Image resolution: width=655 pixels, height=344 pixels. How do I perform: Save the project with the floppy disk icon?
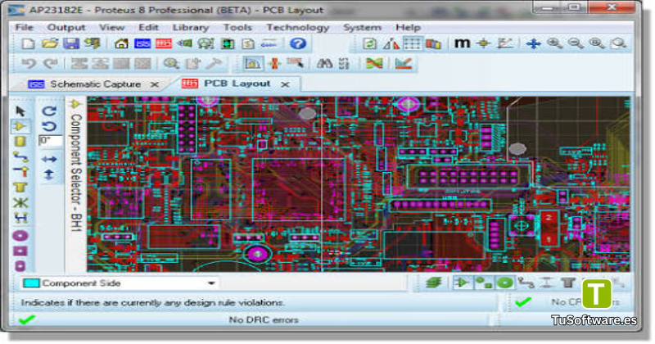[x=71, y=43]
